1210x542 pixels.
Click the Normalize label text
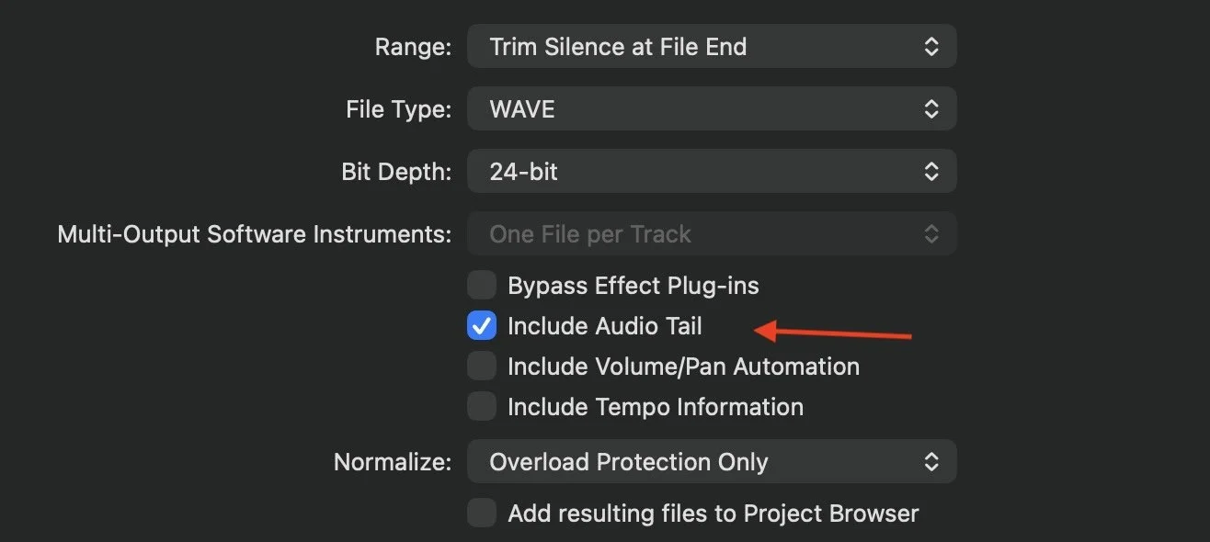click(x=393, y=462)
